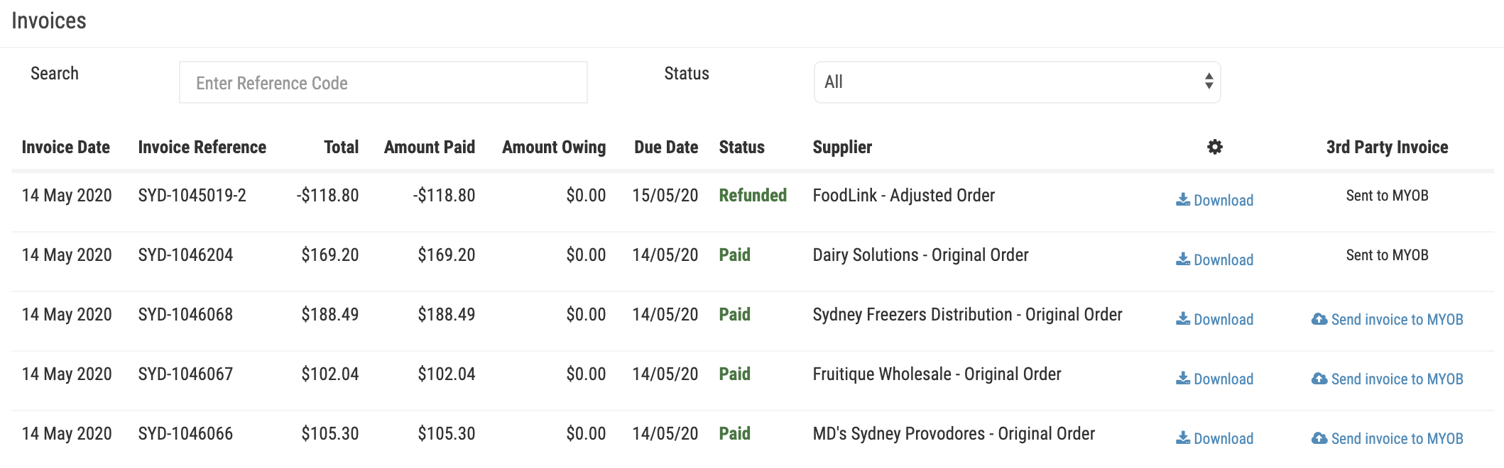This screenshot has width=1504, height=468.
Task: Send invoice SYD-1046066 to MYOB
Action: click(x=1387, y=438)
